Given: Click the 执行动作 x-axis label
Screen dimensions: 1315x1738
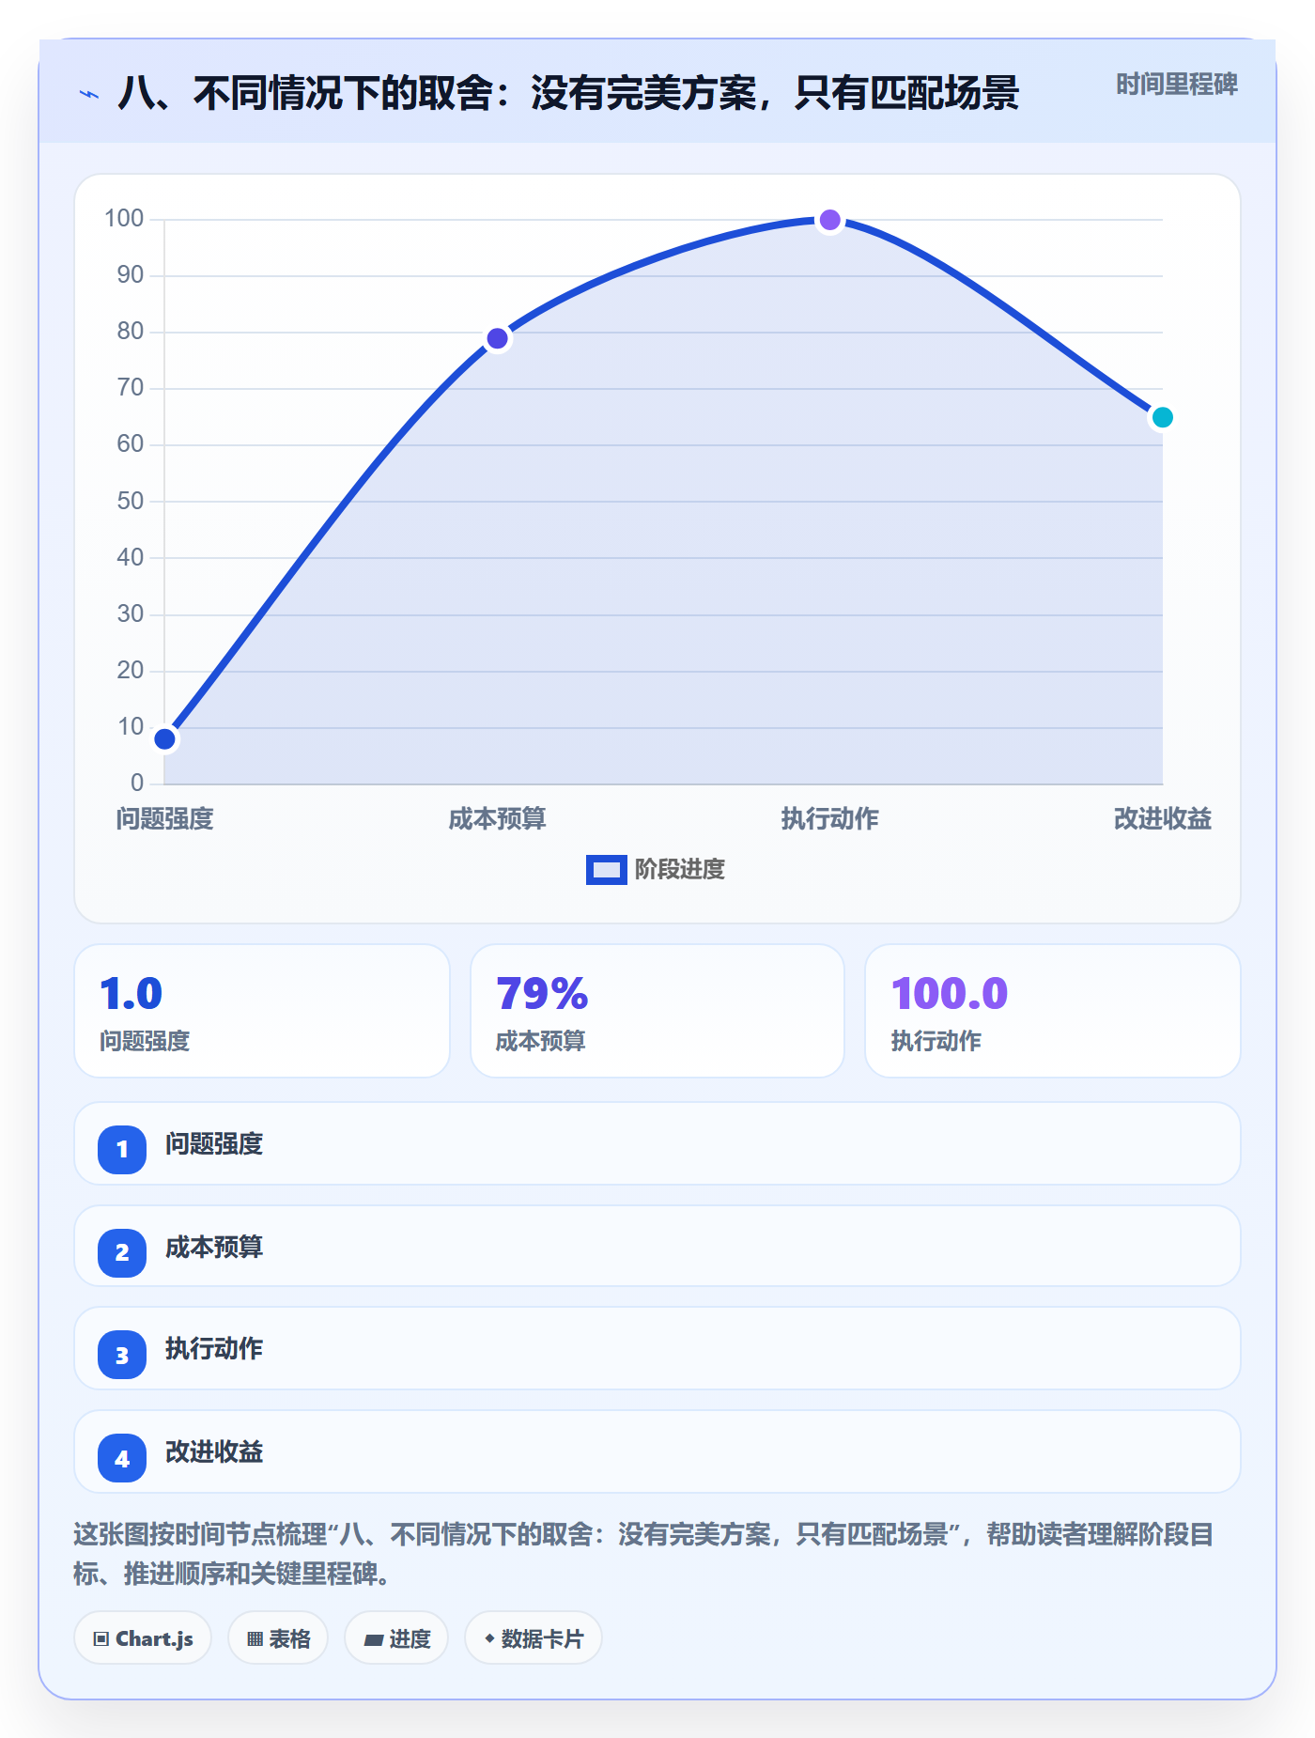Looking at the screenshot, I should 830,819.
